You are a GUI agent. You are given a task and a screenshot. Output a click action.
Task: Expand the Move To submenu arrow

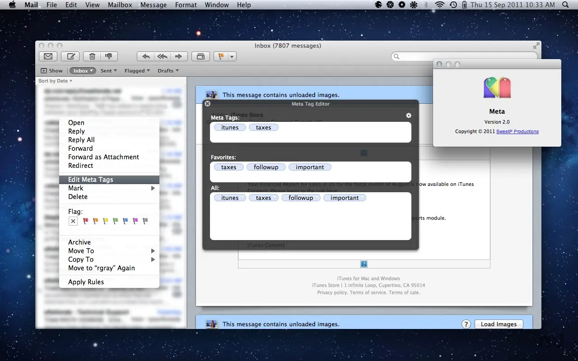click(153, 251)
